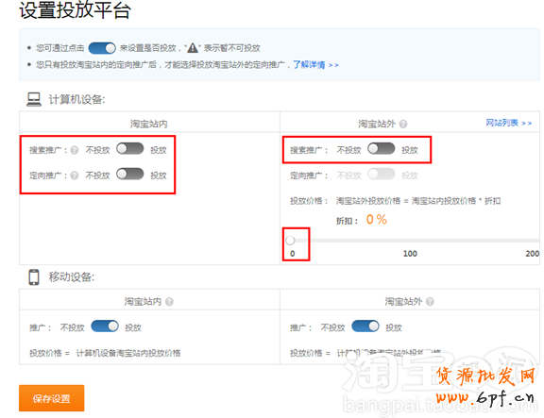The height and width of the screenshot is (418, 544).
Task: Click the warning triangle icon in the tips box
Action: point(193,48)
